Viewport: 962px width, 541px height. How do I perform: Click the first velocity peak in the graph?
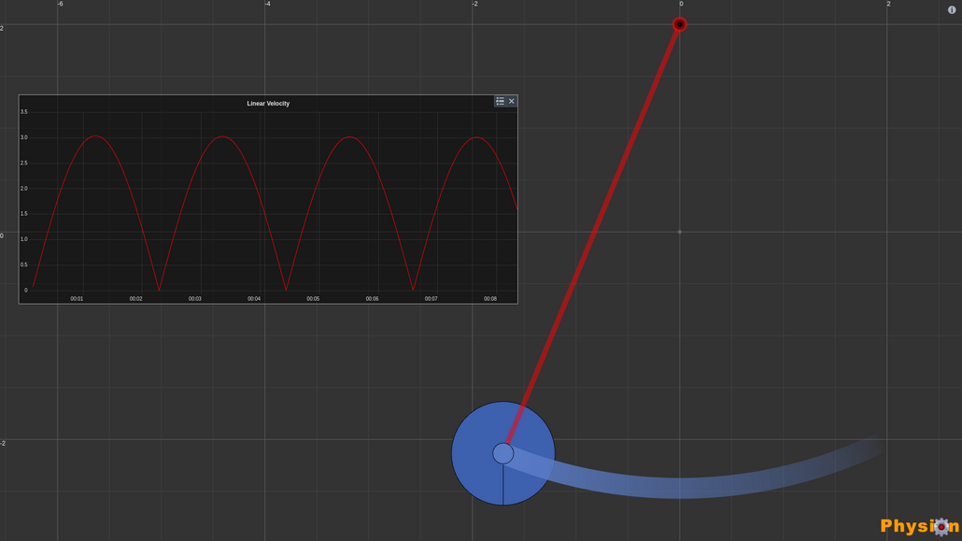click(93, 137)
